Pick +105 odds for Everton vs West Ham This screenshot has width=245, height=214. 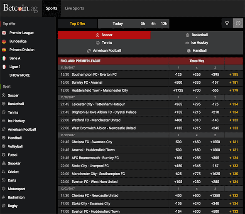(x=178, y=182)
